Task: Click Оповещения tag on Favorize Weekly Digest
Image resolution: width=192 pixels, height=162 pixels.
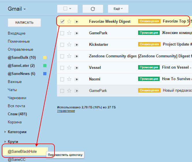Action: pyautogui.click(x=149, y=21)
